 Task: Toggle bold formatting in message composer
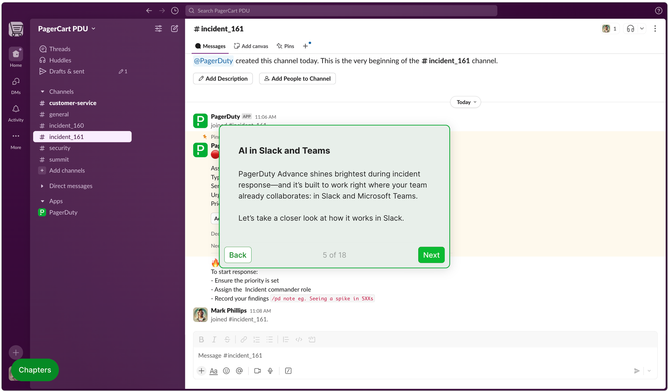tap(201, 339)
